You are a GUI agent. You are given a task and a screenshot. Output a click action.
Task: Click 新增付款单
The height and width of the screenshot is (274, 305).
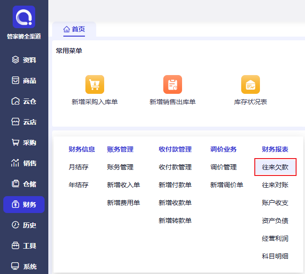click(175, 185)
